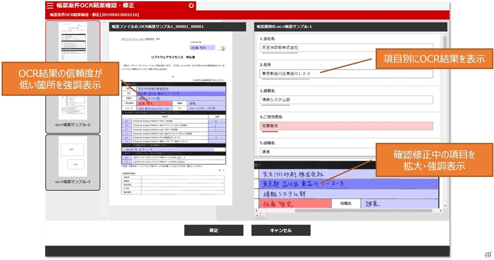Screen dimensions: 494x260
Task: Click the highlighted 東京都 品川区 row in the enlarged image
Action: pos(349,184)
